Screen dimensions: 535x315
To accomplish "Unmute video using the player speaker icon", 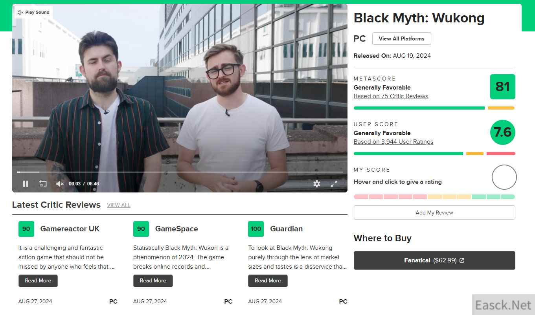I will 60,184.
